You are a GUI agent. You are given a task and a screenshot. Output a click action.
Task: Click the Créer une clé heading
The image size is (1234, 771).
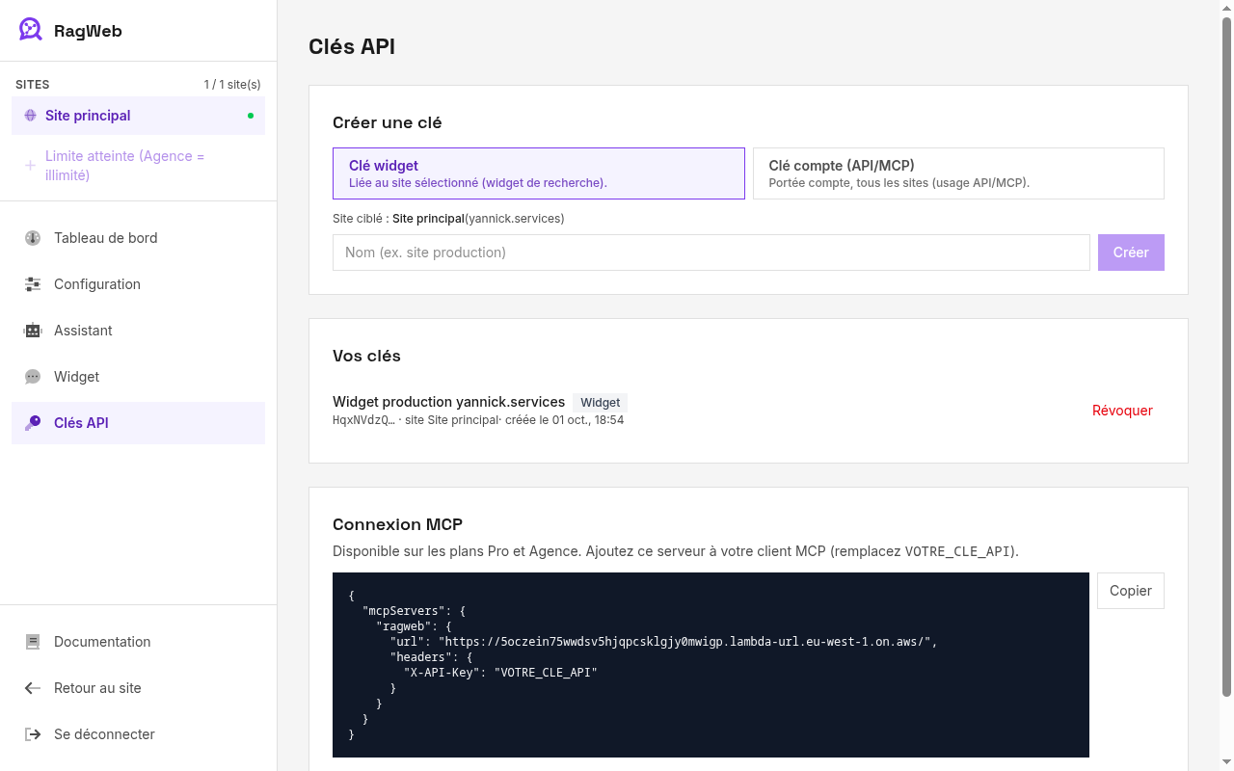tap(388, 122)
